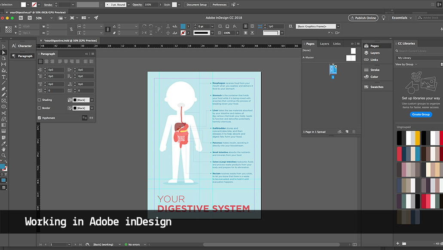Select the page 1 thumbnail
Screen dimensions: 443x250
pos(333,70)
